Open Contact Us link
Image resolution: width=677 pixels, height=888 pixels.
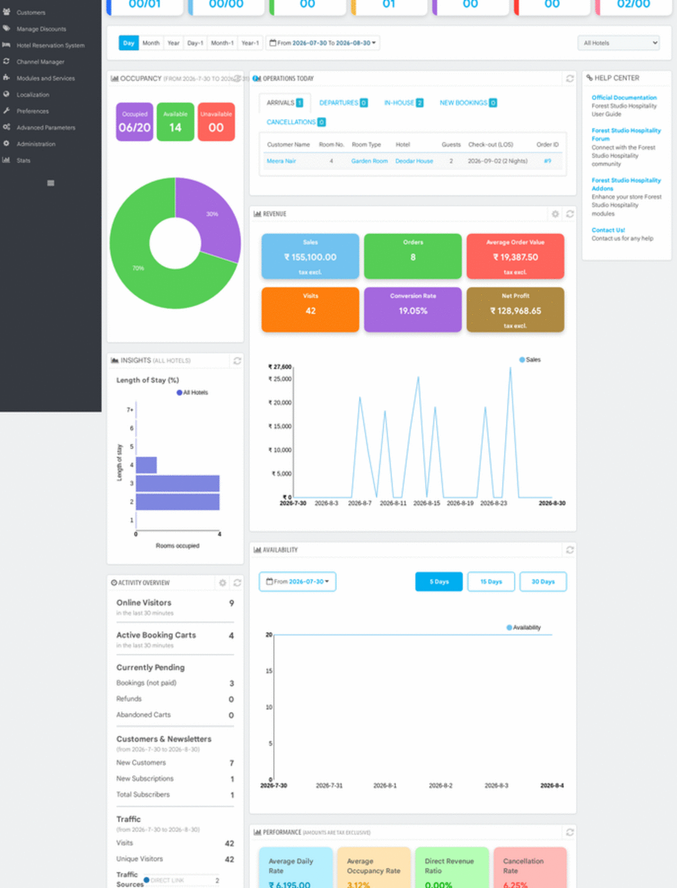coord(608,230)
